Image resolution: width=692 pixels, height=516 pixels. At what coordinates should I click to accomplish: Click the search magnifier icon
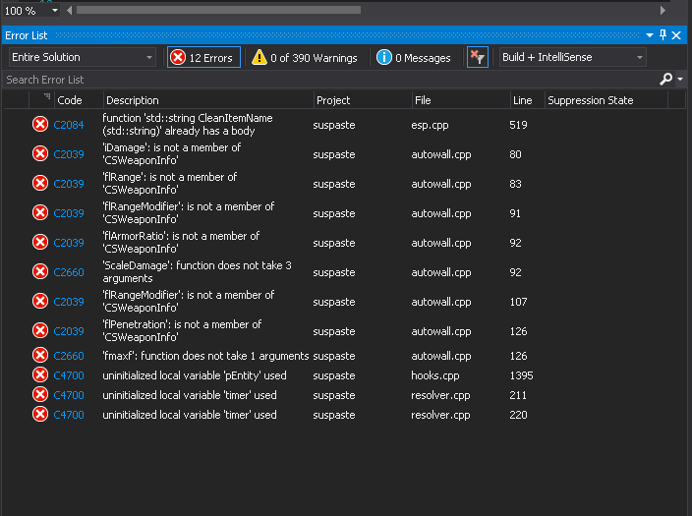(665, 79)
